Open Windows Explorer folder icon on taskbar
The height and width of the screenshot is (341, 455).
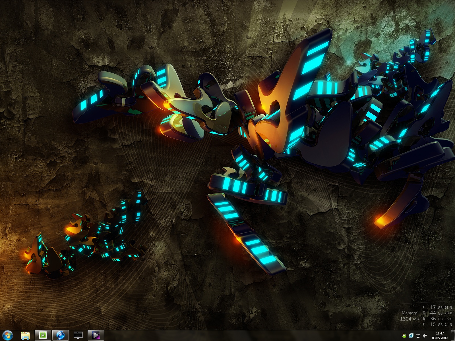click(25, 336)
